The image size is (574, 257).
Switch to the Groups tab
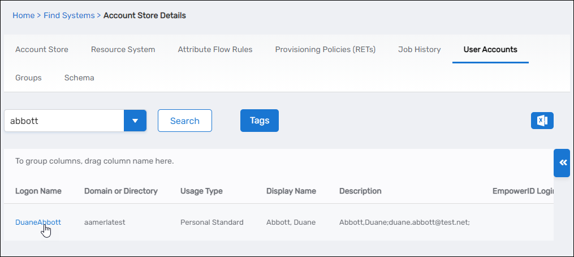click(x=28, y=78)
